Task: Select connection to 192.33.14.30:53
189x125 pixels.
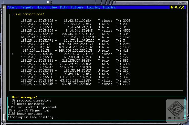Action: (75, 71)
